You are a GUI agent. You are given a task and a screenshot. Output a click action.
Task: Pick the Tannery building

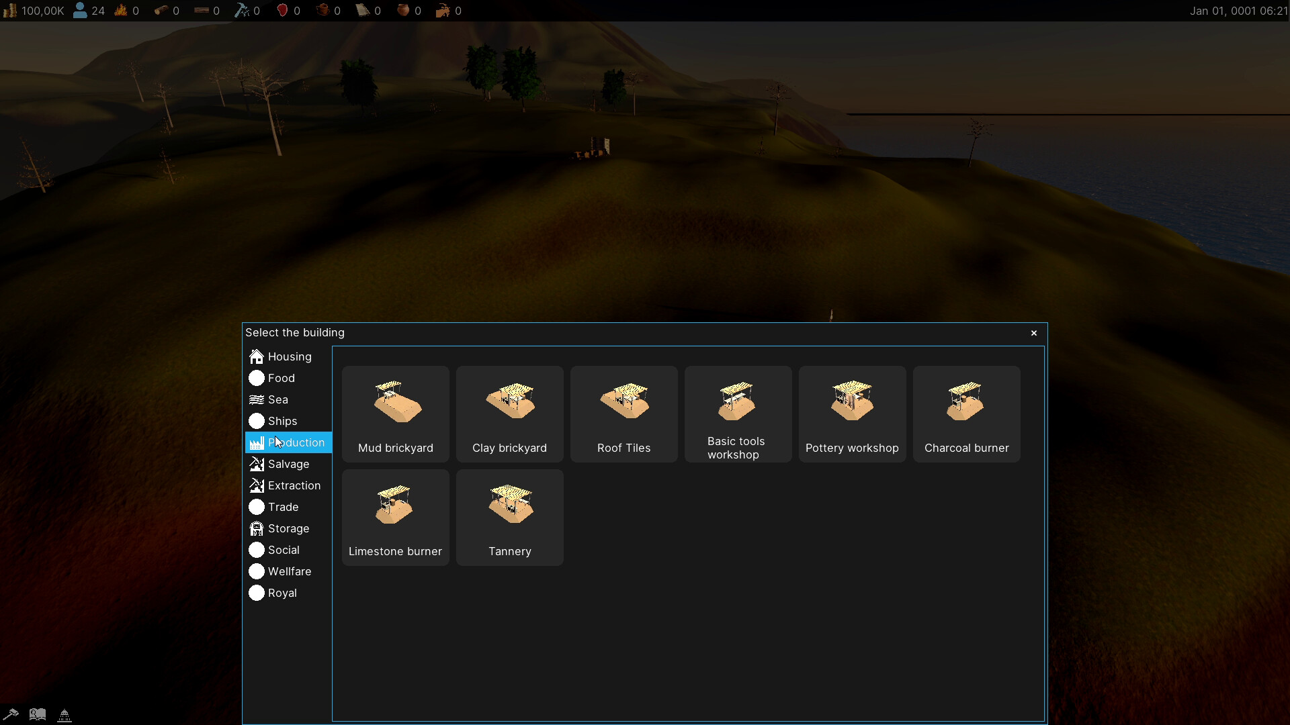(x=510, y=518)
